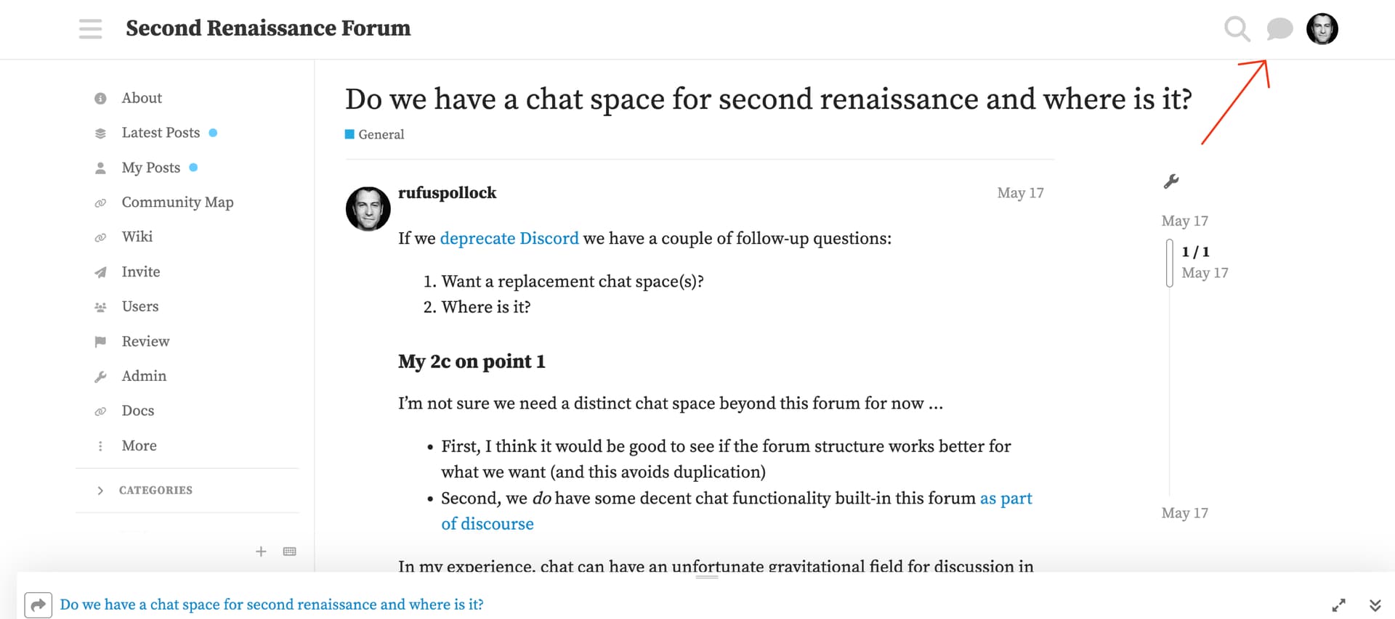Click rufuspollock's post avatar thumbnail
Image resolution: width=1395 pixels, height=619 pixels.
[x=368, y=209]
